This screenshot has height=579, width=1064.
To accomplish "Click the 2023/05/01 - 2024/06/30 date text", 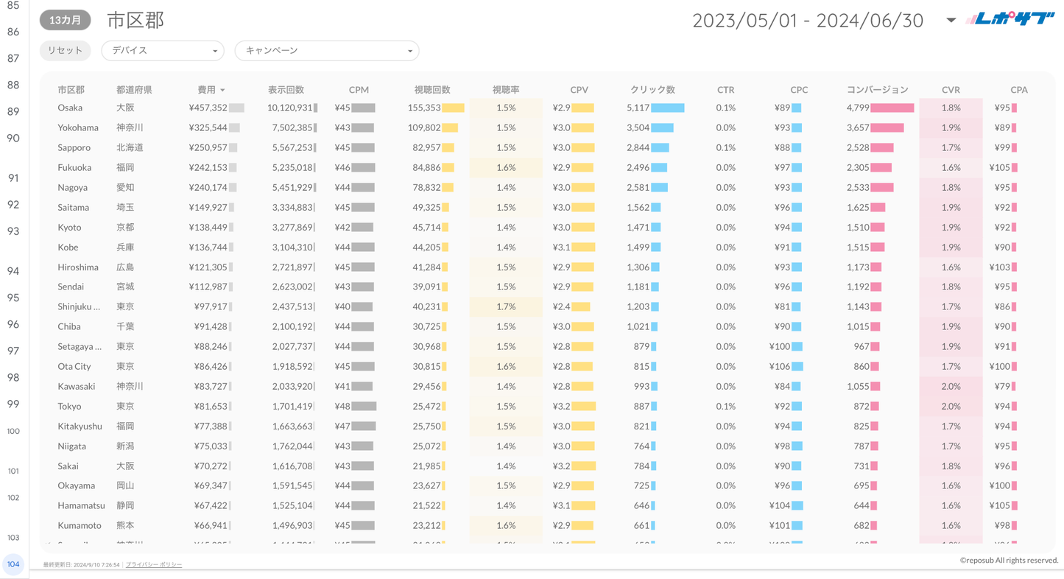I will [807, 21].
